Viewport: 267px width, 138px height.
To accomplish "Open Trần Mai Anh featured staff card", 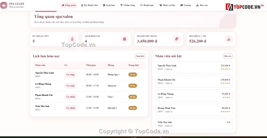I will pos(194,124).
